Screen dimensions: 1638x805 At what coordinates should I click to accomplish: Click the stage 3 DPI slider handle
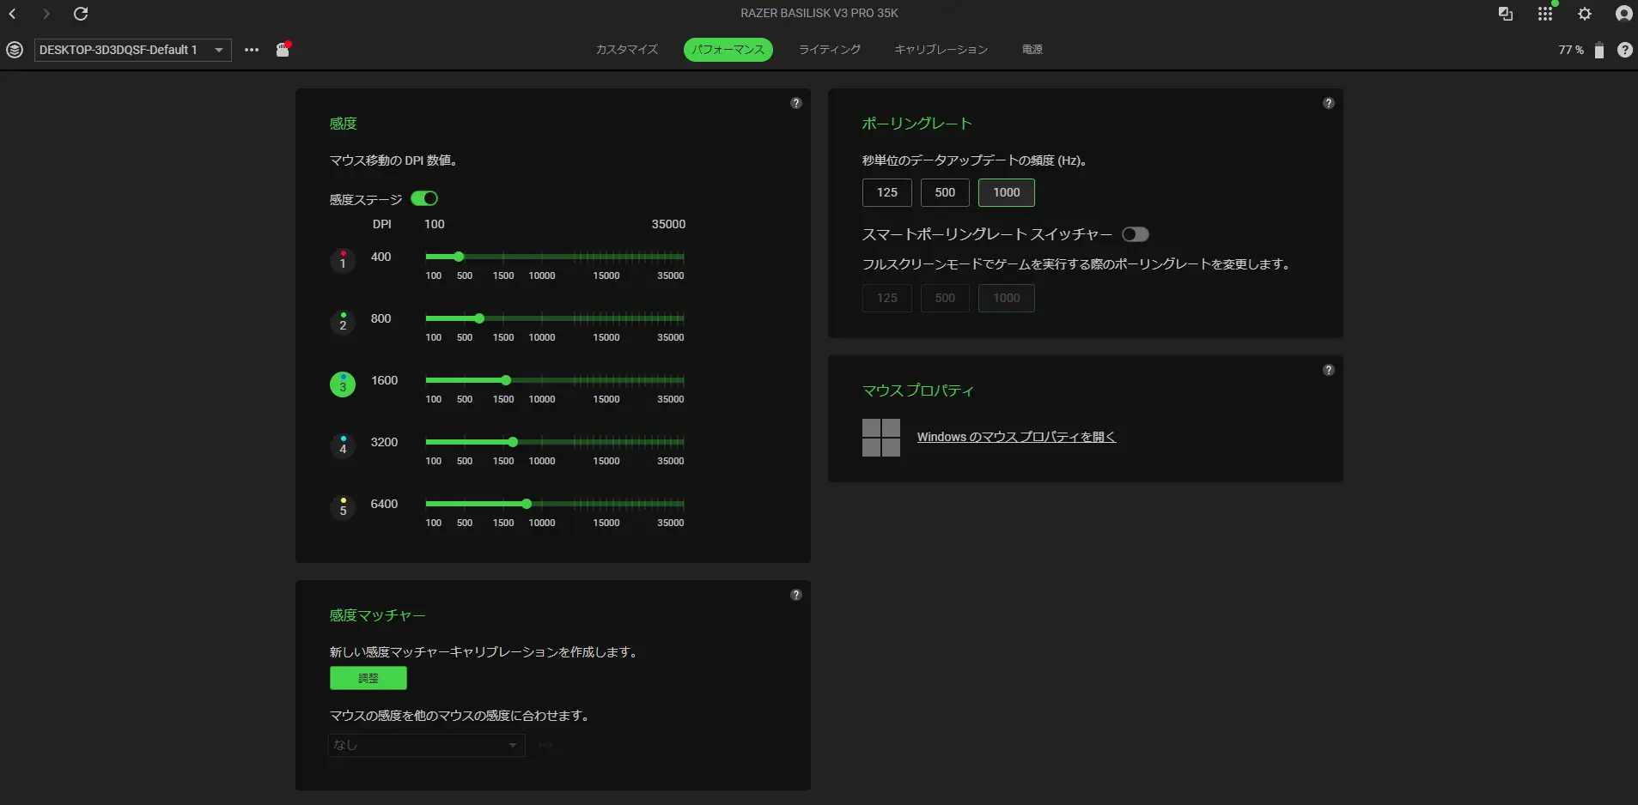(x=506, y=380)
